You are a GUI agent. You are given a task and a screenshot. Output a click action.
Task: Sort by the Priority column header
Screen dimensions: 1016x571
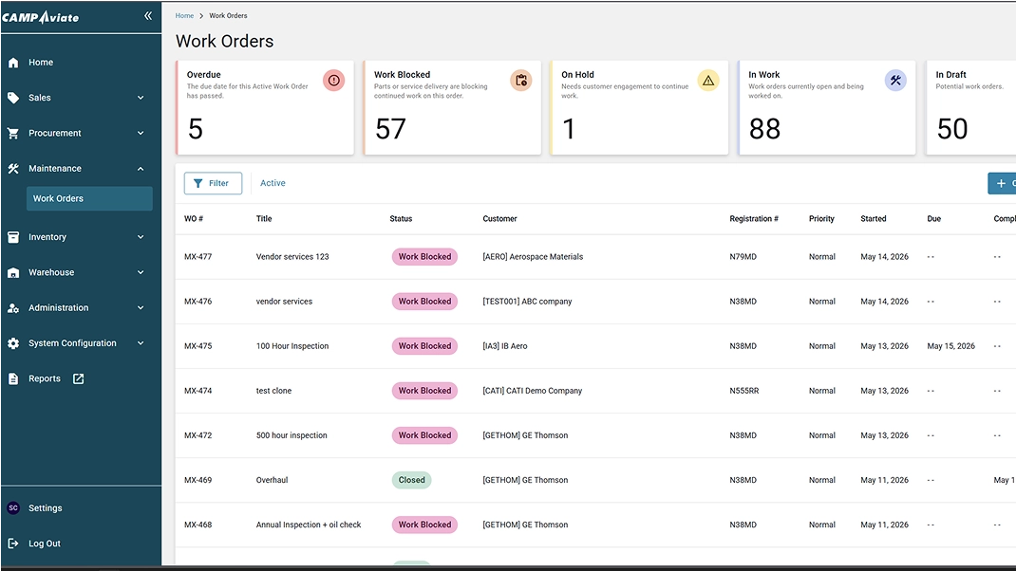pos(821,219)
